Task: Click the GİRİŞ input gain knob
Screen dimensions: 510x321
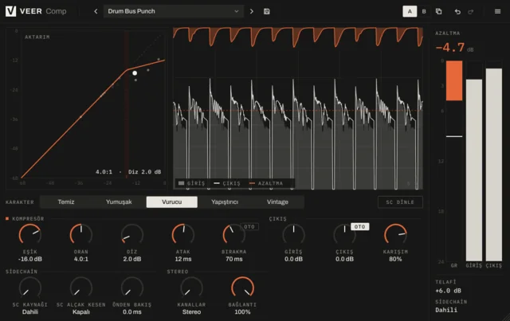Action: coord(293,234)
